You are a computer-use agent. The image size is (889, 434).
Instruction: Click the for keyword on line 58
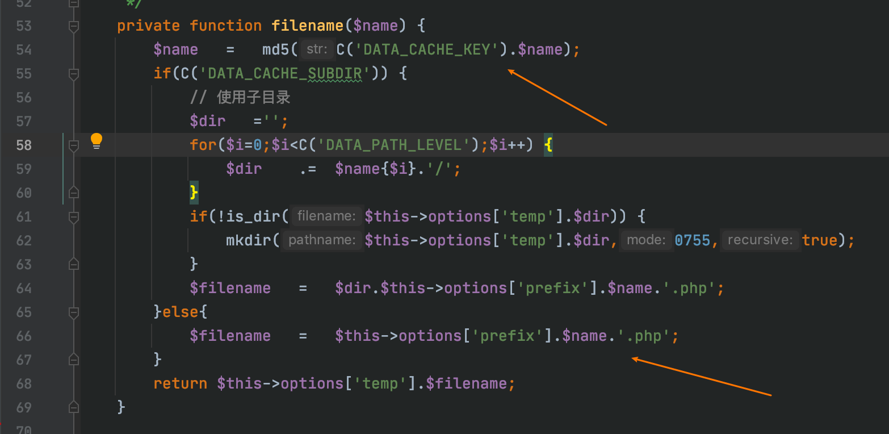click(x=203, y=145)
